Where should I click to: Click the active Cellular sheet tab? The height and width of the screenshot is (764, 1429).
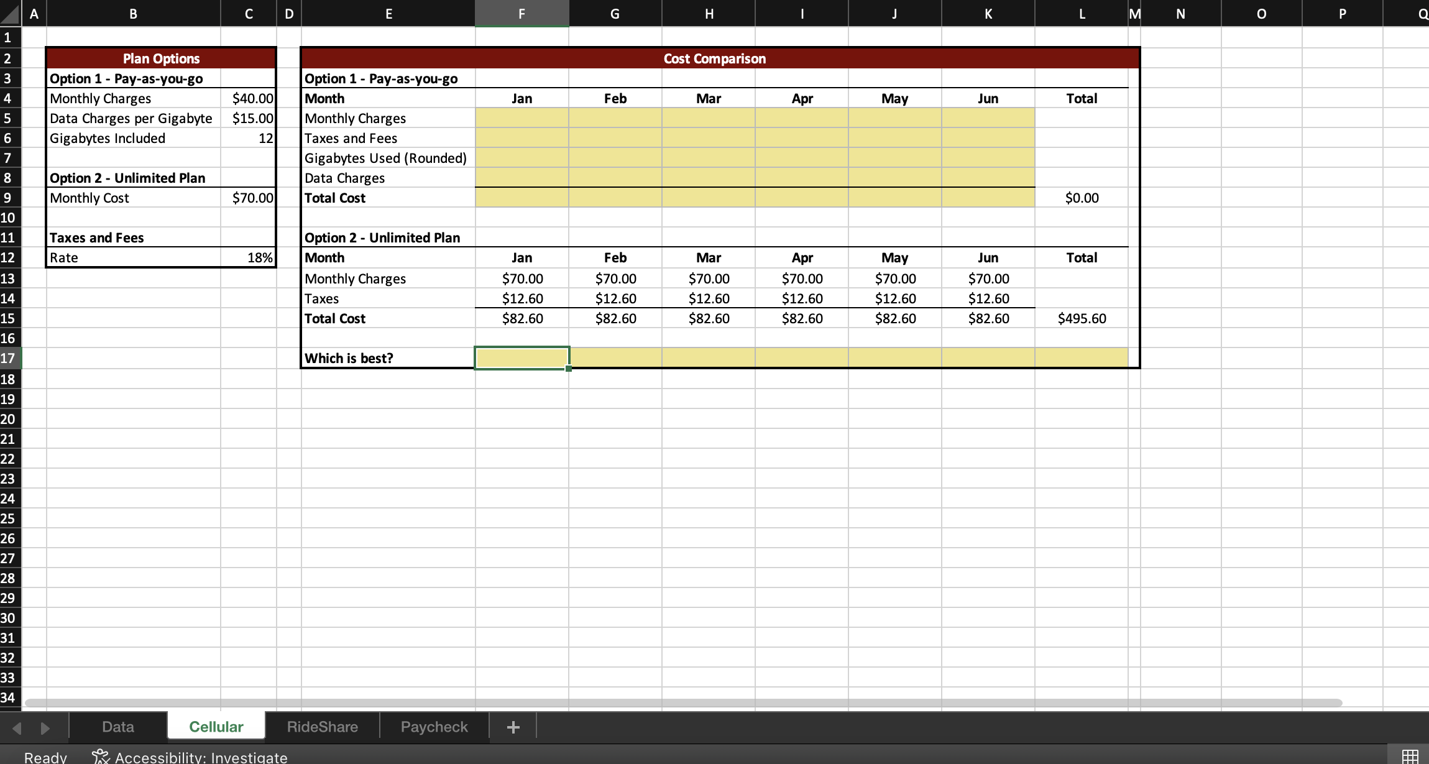216,726
